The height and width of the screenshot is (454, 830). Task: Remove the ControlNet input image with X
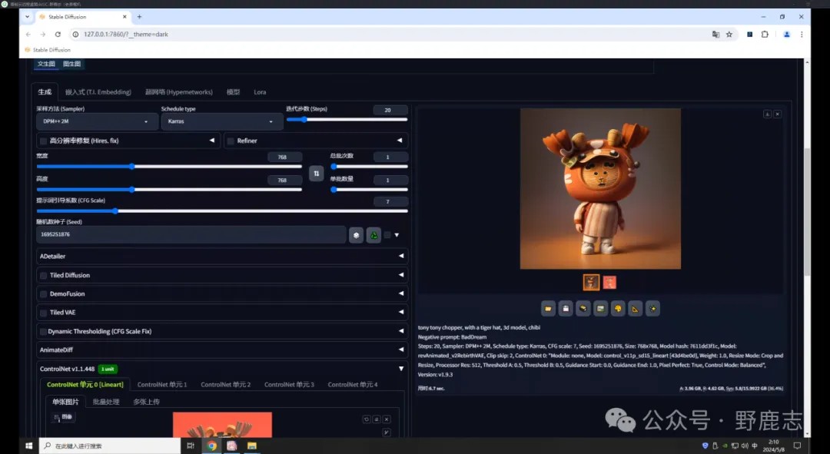click(387, 419)
